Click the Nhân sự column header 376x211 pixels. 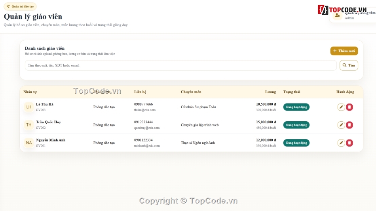[30, 92]
